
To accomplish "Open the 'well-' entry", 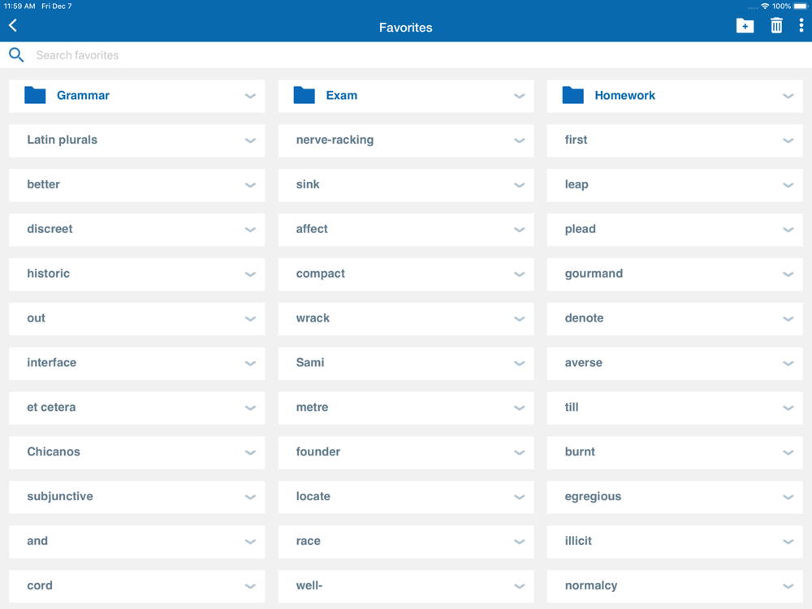I will [309, 585].
